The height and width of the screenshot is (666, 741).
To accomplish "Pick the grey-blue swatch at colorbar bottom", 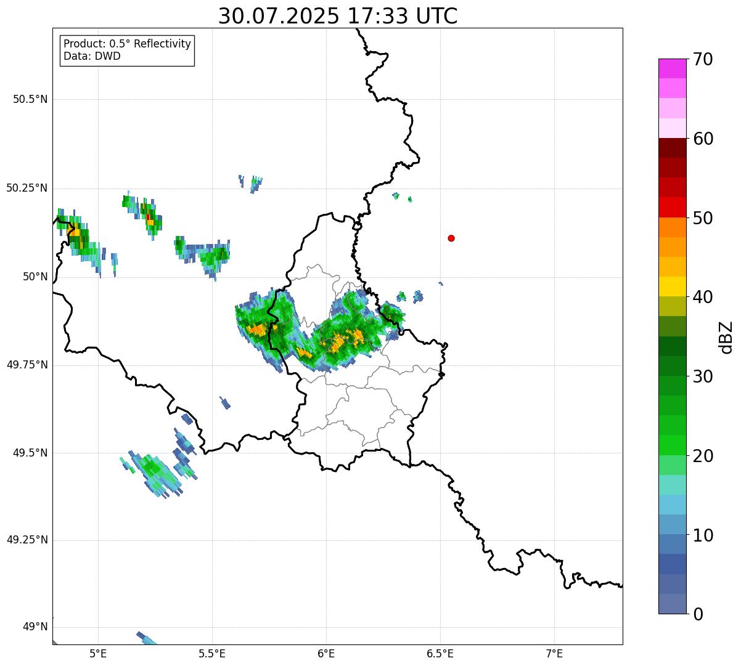I will [672, 604].
